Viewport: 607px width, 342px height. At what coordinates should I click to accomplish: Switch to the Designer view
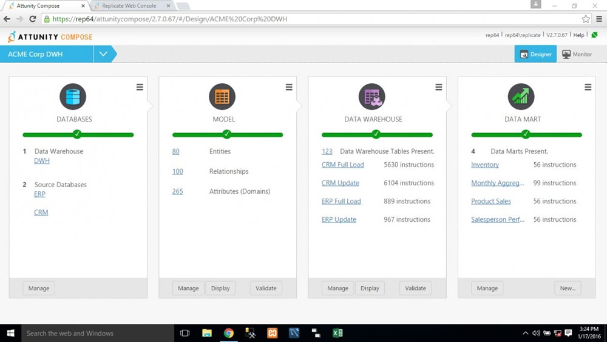pos(535,54)
